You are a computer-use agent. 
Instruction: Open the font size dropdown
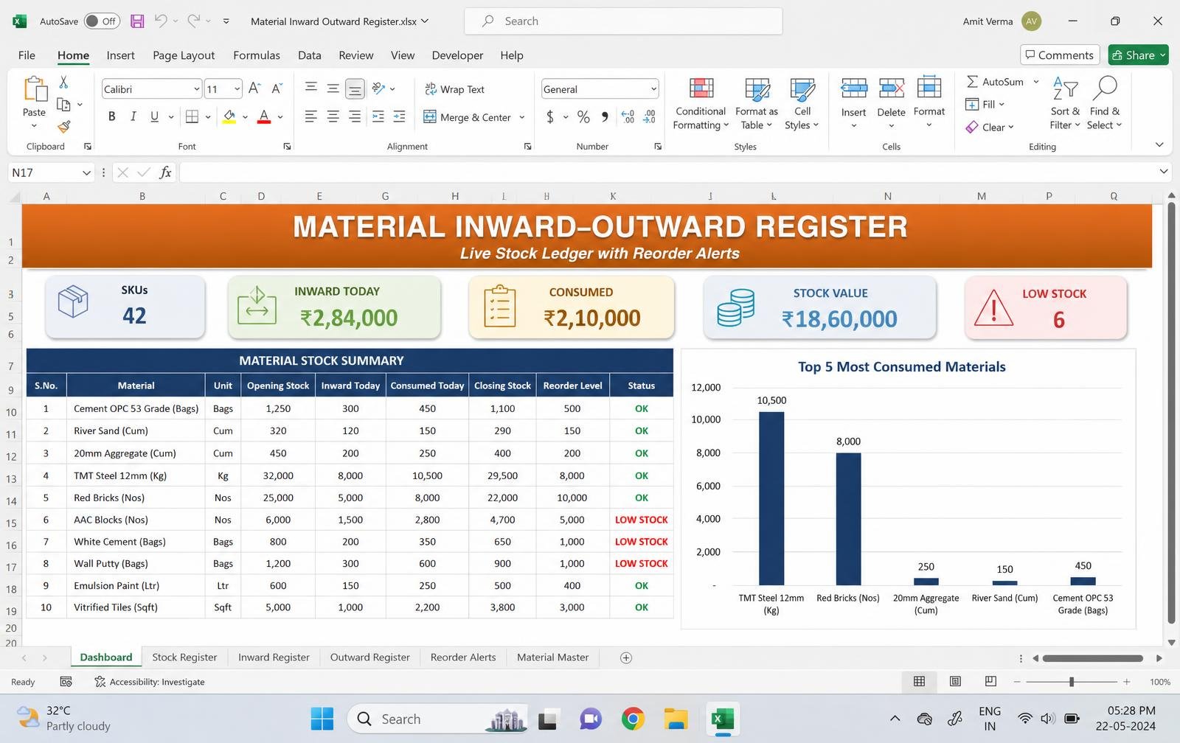[237, 89]
